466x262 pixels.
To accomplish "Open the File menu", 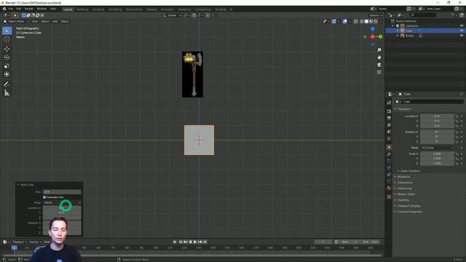I will (11, 9).
